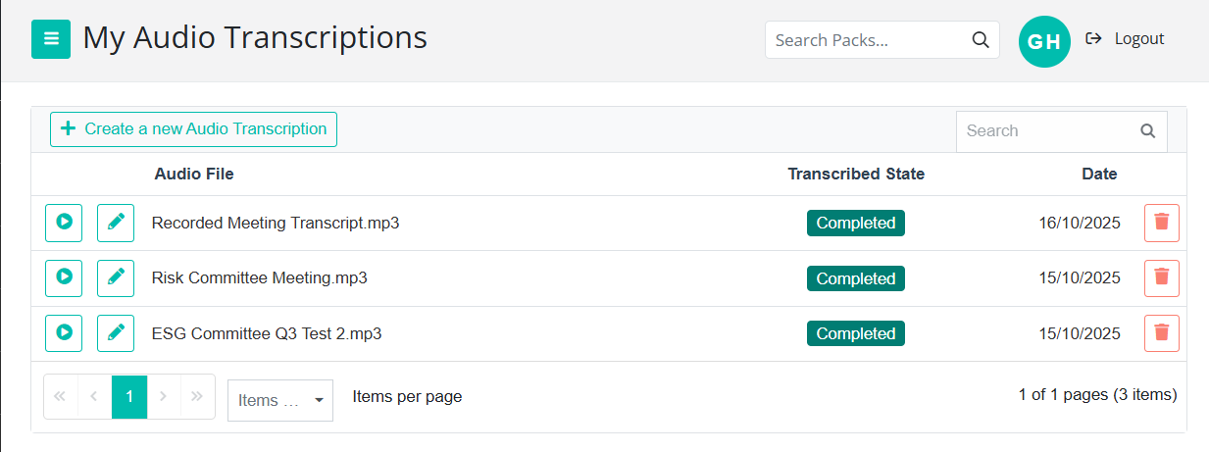1209x452 pixels.
Task: Click in the table Search field
Action: [1044, 131]
